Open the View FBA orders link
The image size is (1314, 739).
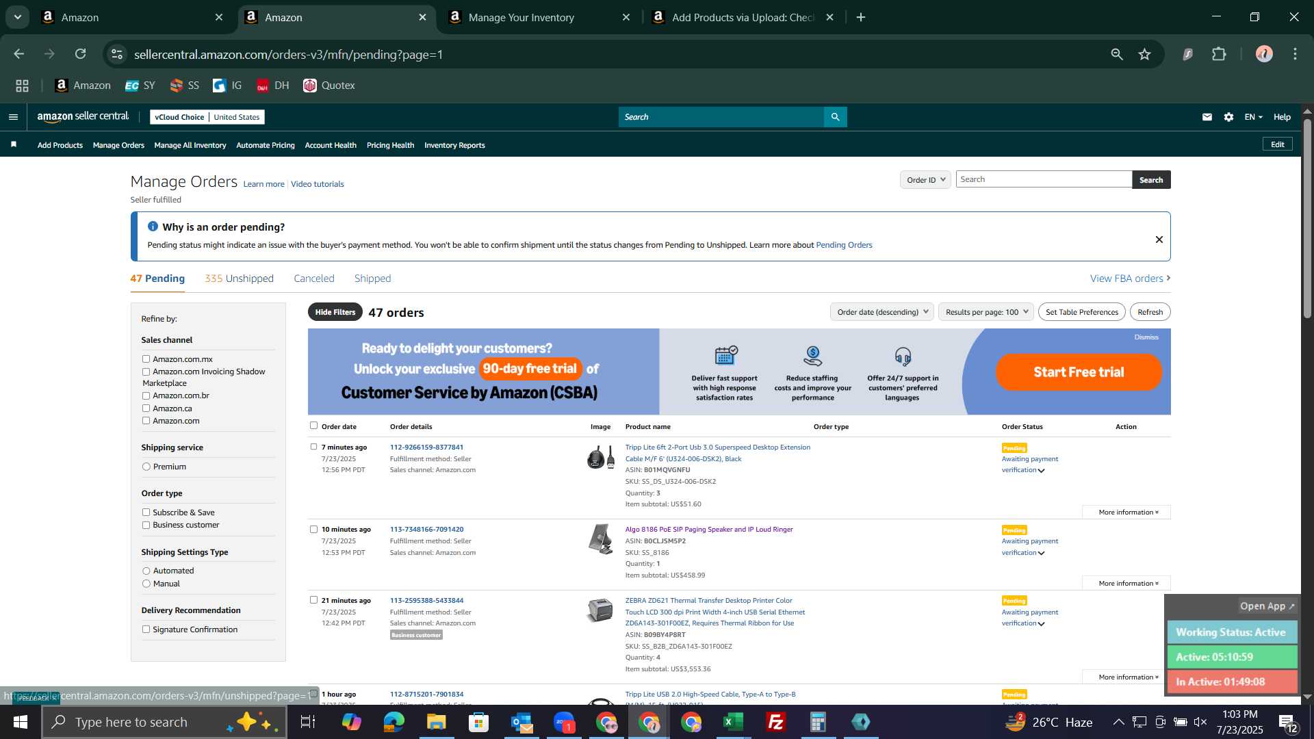[x=1130, y=278]
